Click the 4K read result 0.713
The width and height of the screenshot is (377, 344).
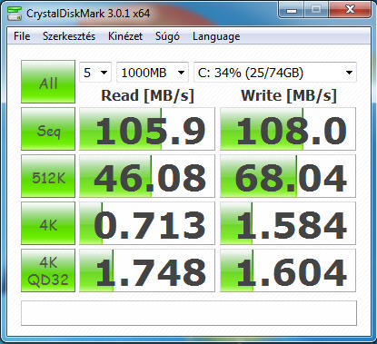click(x=147, y=223)
